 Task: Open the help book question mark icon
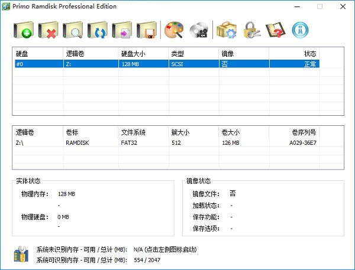click(x=276, y=30)
